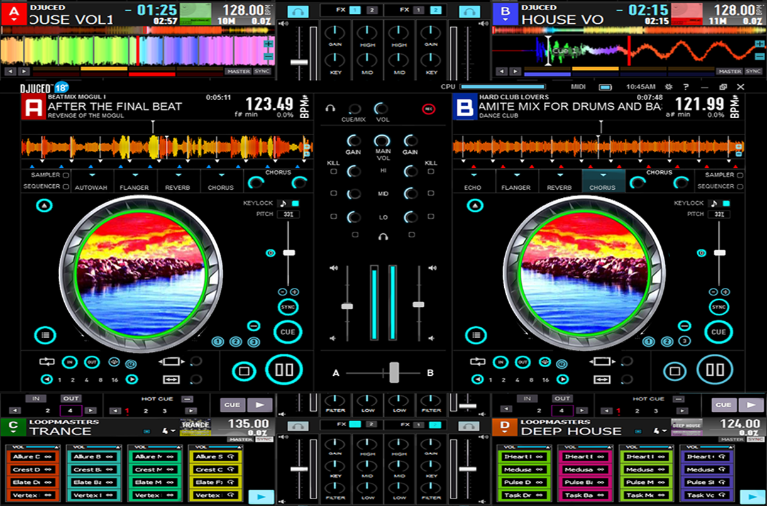This screenshot has height=506, width=767.
Task: Set loop IN point on deck A
Action: [x=70, y=362]
